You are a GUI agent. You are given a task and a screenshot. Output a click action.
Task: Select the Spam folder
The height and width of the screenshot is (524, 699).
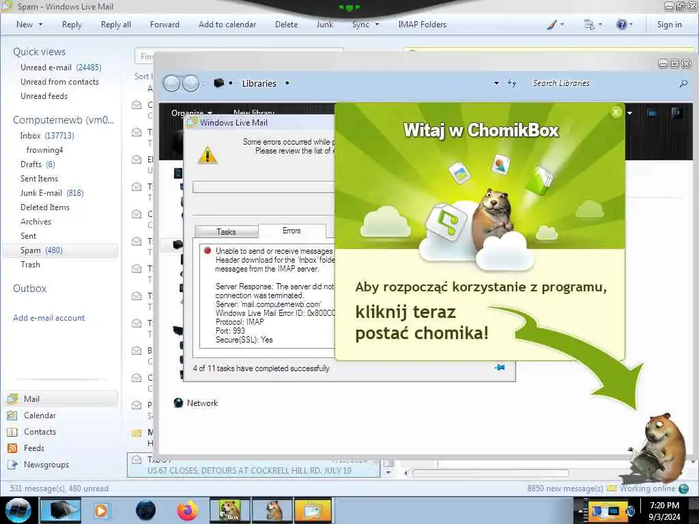[60, 250]
